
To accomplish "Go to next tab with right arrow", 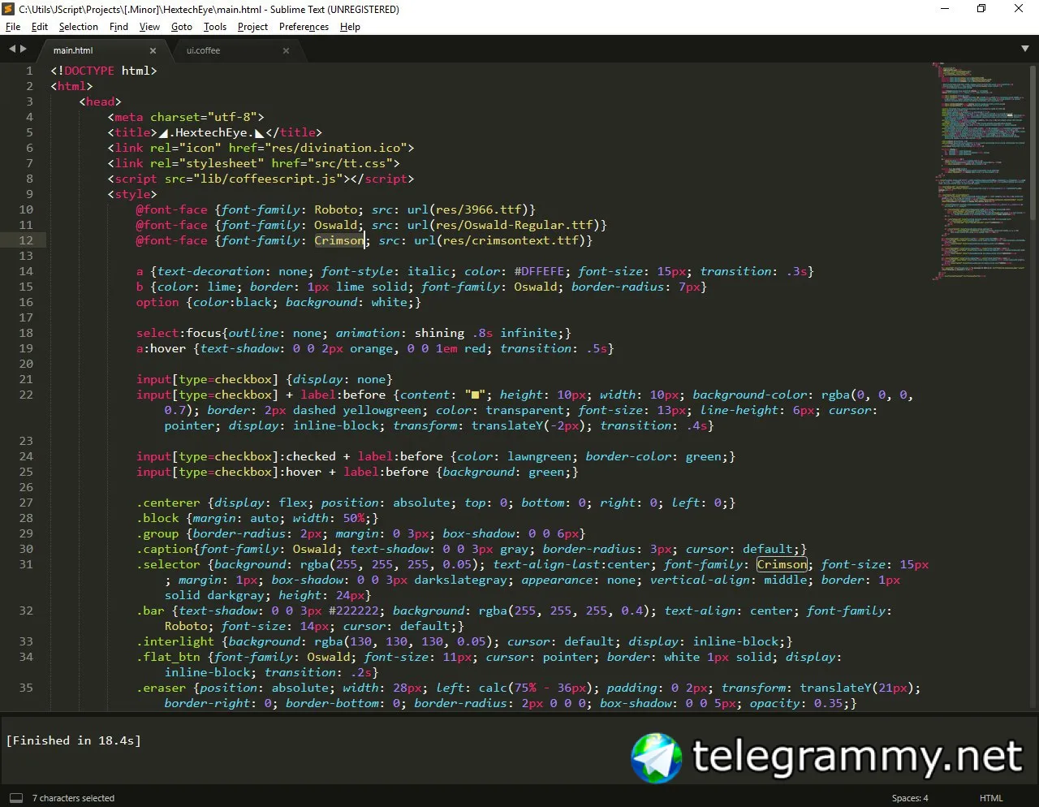I will [x=24, y=49].
